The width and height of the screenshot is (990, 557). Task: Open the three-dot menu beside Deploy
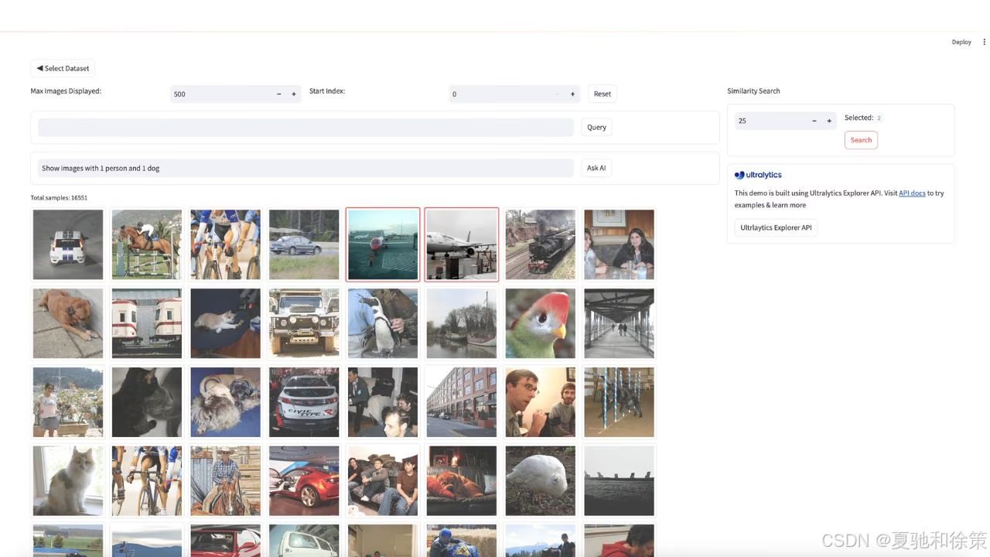point(984,42)
